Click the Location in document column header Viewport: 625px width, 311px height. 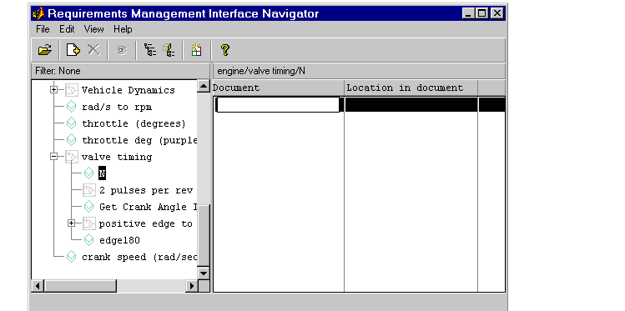tap(411, 88)
